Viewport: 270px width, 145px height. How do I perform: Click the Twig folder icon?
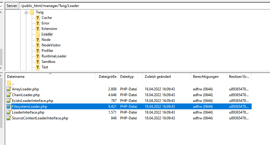[x=32, y=12]
